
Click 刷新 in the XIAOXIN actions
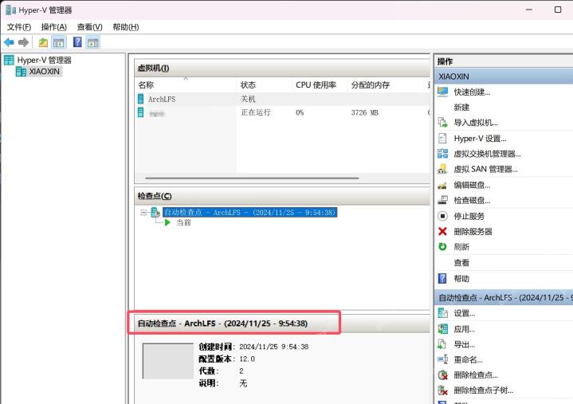(461, 247)
